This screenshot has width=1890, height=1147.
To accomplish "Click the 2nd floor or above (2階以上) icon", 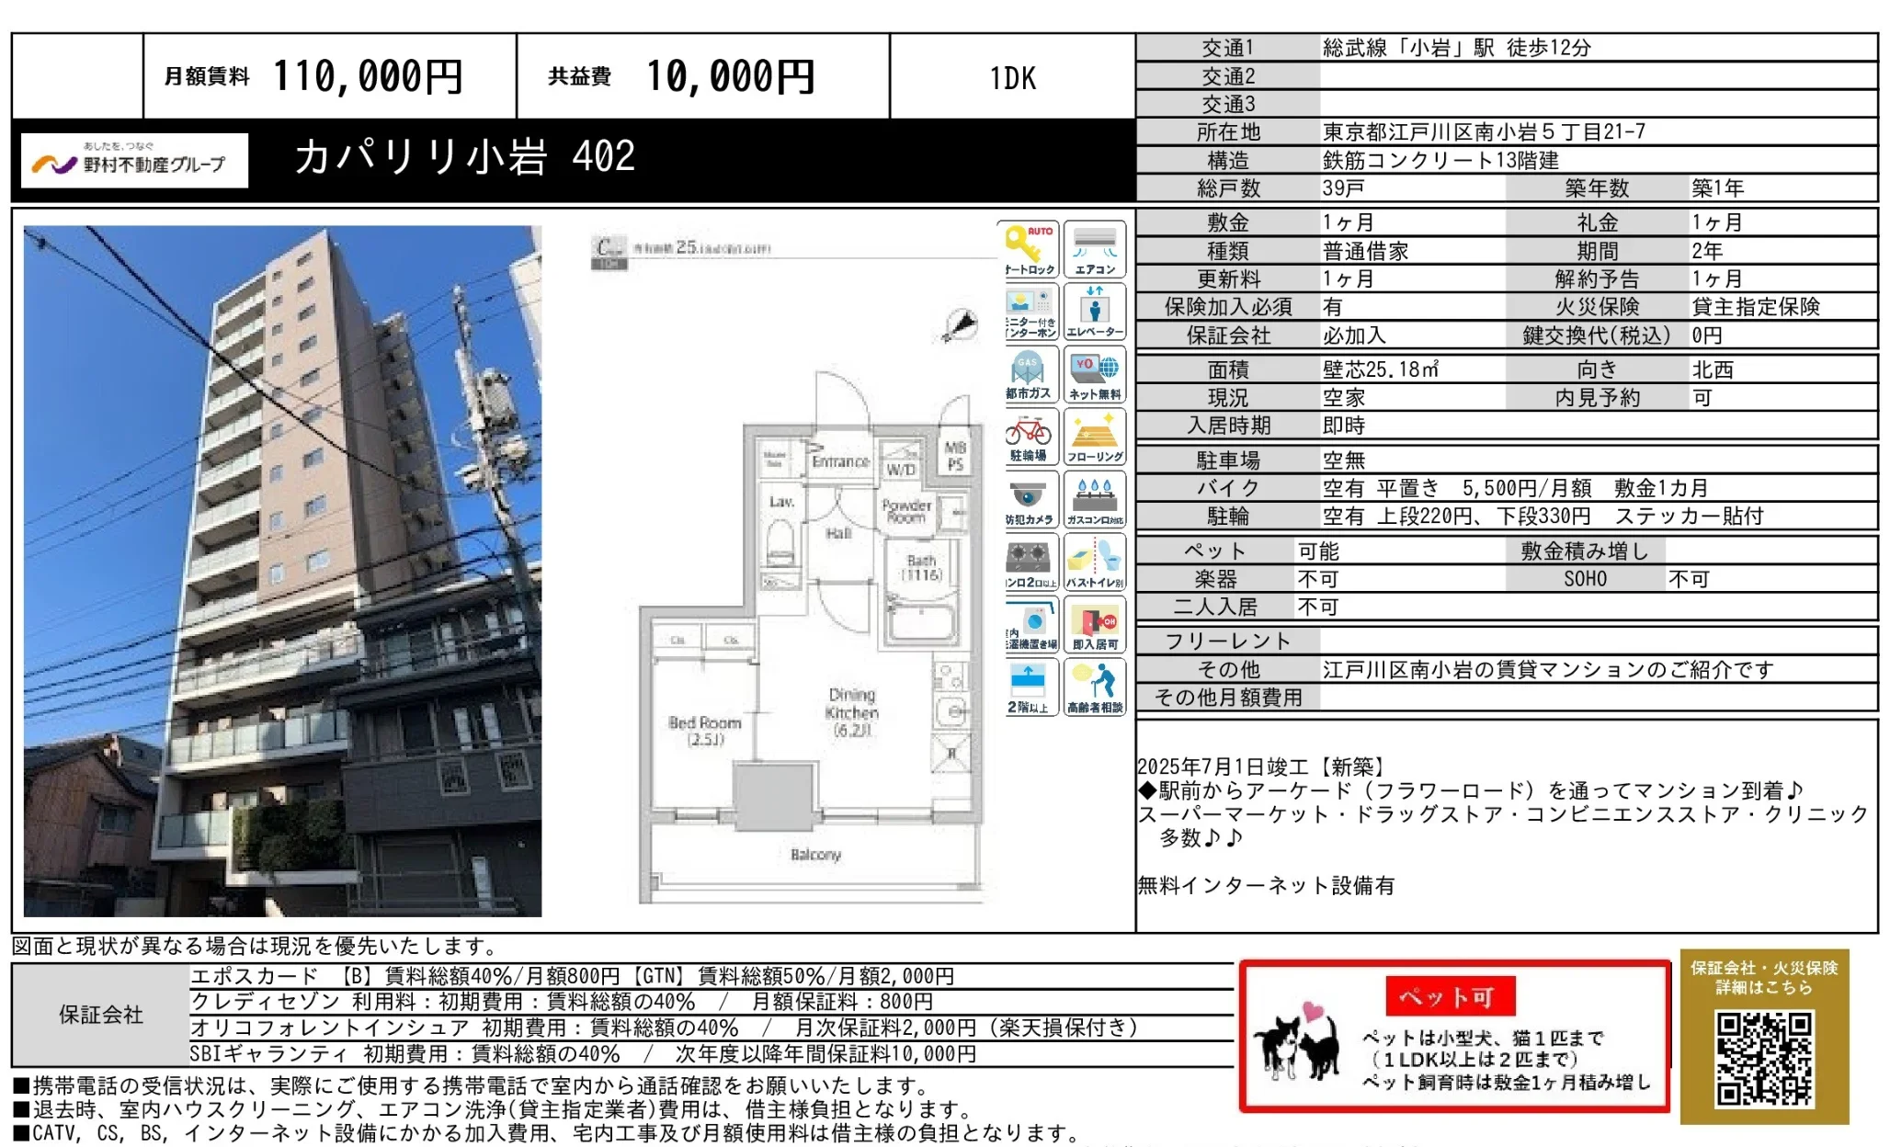I will coord(1028,687).
